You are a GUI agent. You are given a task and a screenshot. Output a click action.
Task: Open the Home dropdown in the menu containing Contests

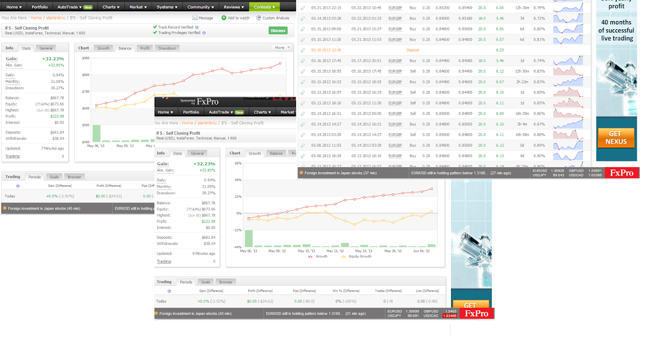pyautogui.click(x=14, y=7)
